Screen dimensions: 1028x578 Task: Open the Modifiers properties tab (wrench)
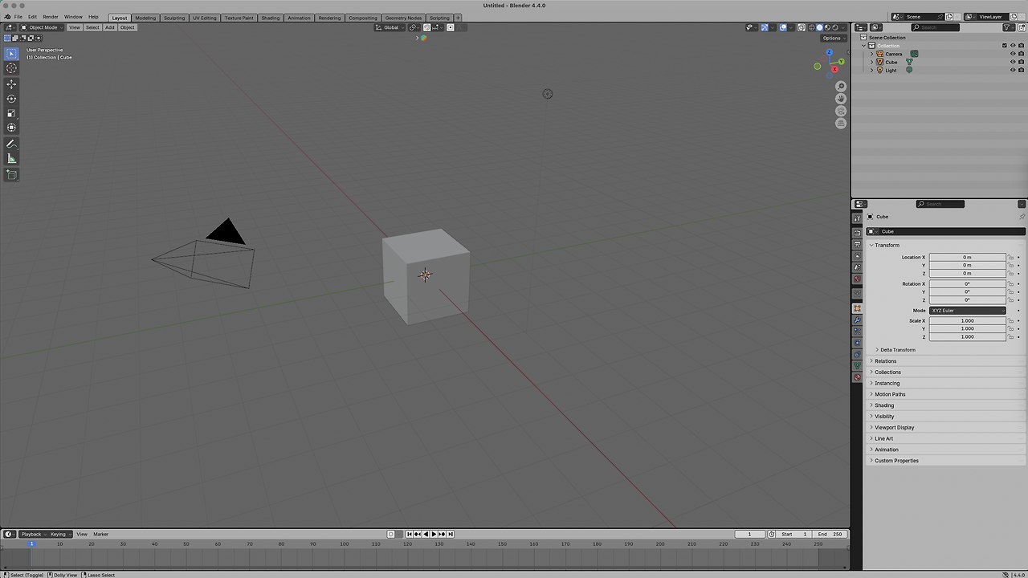click(x=857, y=320)
